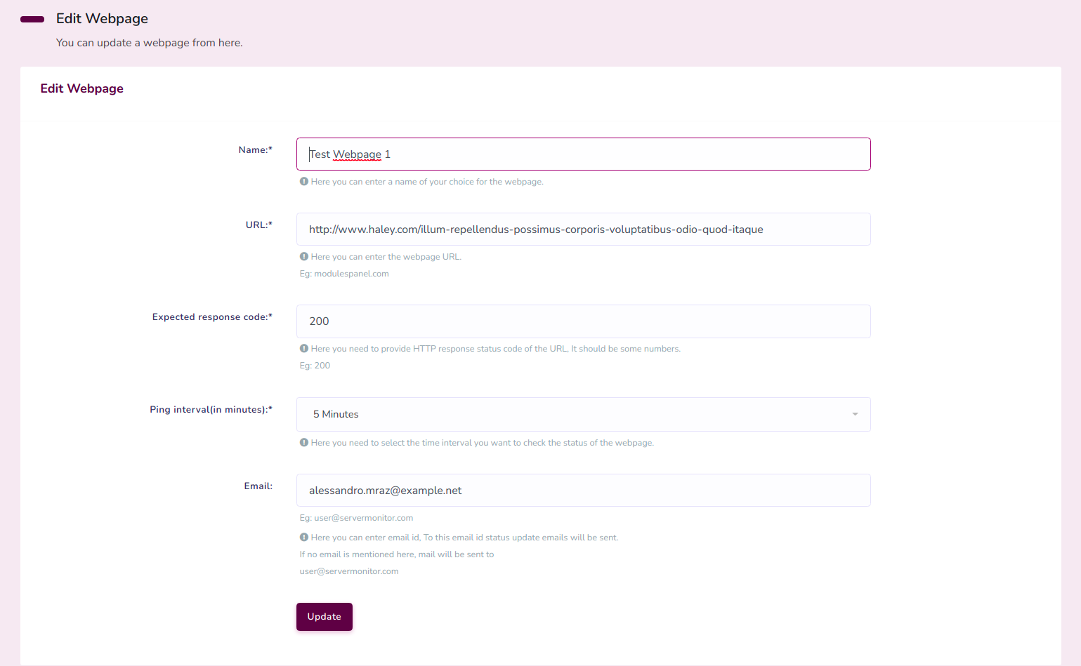Click the Edit Webpage card heading
1081x666 pixels.
click(x=82, y=88)
